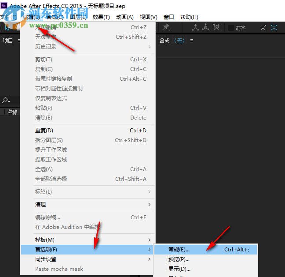Enable the 对齐 snapping checkbox
This screenshot has height=277, width=285.
[230, 28]
